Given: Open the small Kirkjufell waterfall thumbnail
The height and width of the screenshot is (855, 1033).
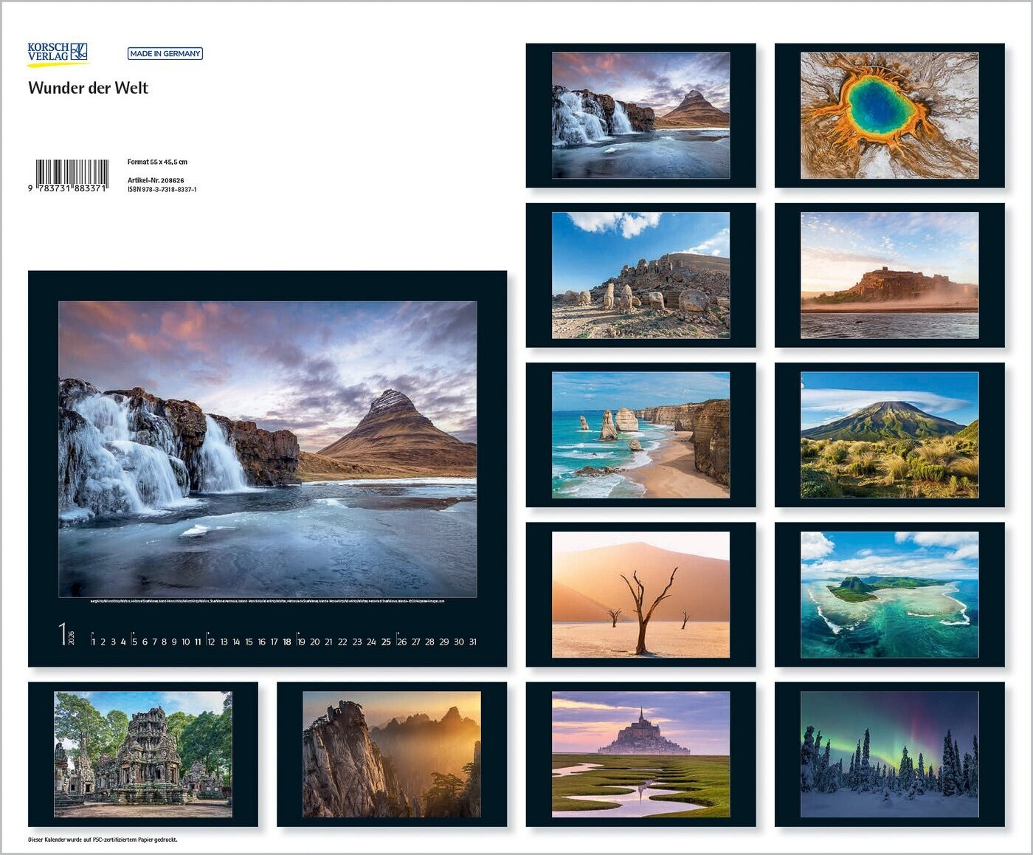Looking at the screenshot, I should point(640,115).
